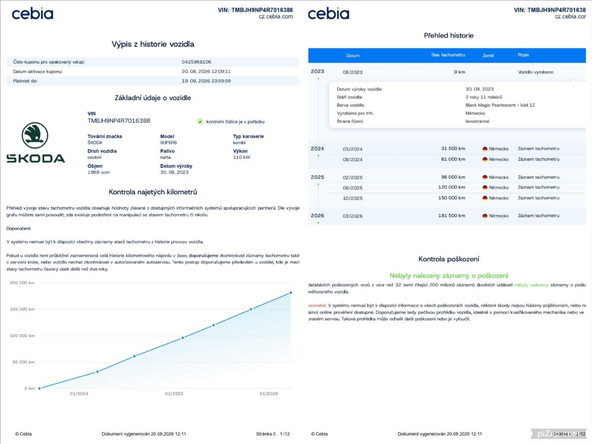The image size is (592, 444).
Task: Click the green VIN check mark icon
Action: [x=200, y=121]
